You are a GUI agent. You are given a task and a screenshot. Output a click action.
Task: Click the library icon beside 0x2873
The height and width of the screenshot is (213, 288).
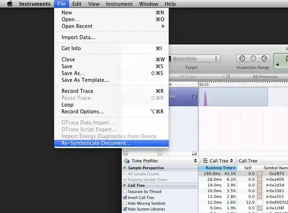pyautogui.click(x=259, y=173)
